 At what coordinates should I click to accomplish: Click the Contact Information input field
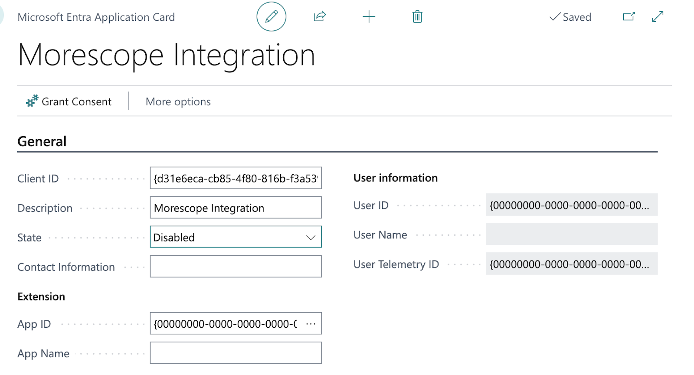(x=236, y=267)
